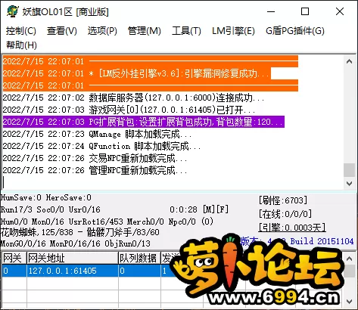This screenshot has width=358, height=310.
Task: Click the [引擎:0.0003天] link
Action: pyautogui.click(x=292, y=228)
